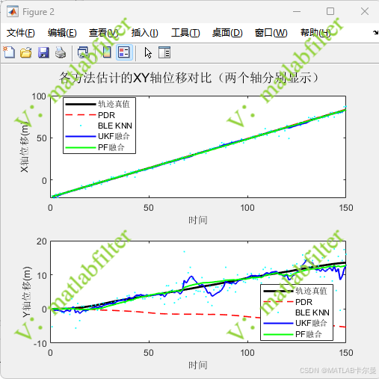Select the Y轴位移(m) y-axis label
The height and width of the screenshot is (379, 379).
tap(27, 292)
